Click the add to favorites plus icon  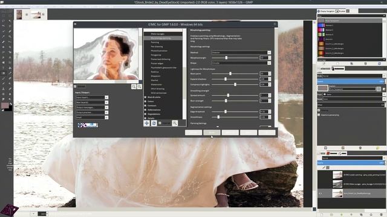point(147,123)
